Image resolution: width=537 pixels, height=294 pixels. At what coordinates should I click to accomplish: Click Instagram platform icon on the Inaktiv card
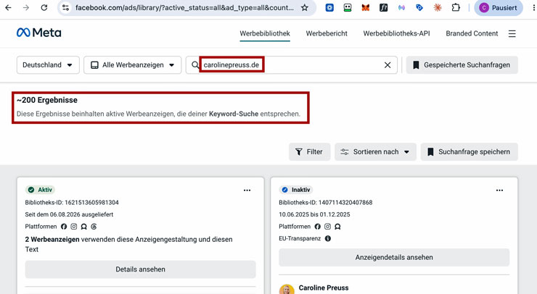[327, 227]
